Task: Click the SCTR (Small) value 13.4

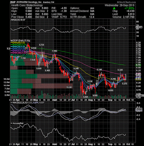Action: 92,17
